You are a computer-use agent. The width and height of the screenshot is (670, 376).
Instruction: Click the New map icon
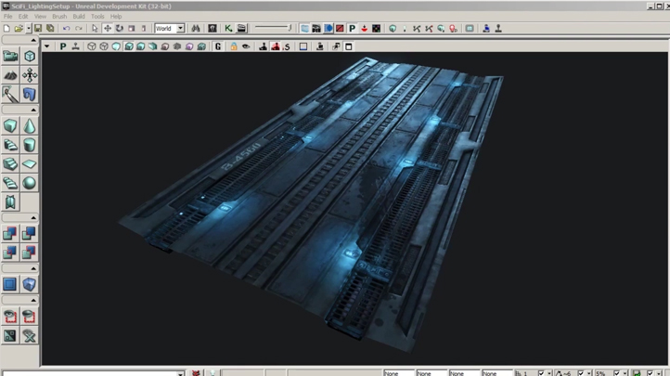[x=6, y=28]
